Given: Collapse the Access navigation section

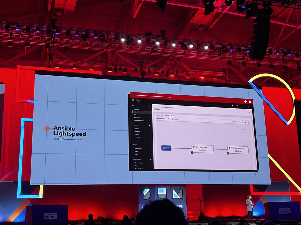Looking at the screenshot, I should pos(150,145).
